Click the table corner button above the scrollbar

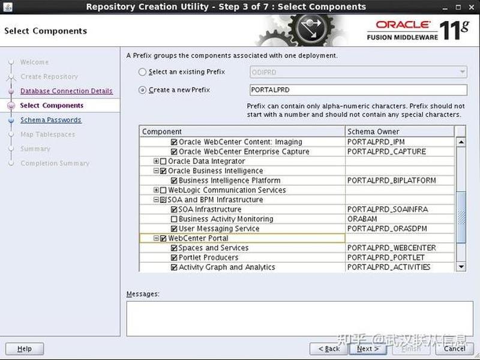pyautogui.click(x=460, y=131)
